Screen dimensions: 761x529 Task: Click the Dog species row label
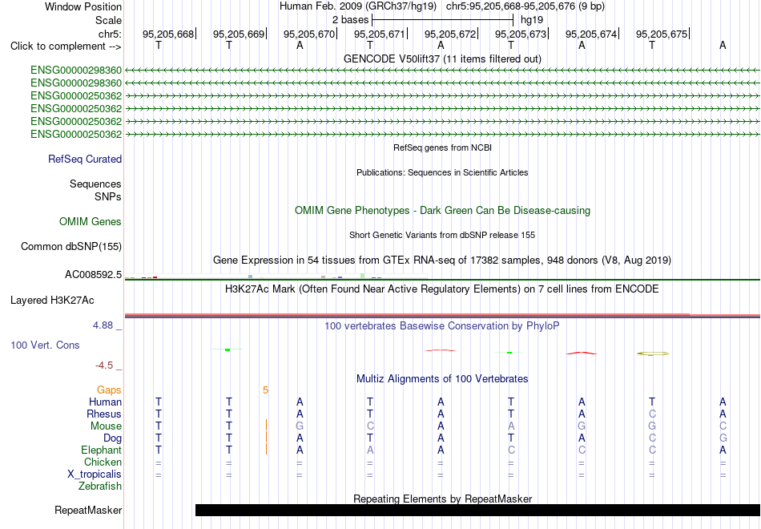113,438
